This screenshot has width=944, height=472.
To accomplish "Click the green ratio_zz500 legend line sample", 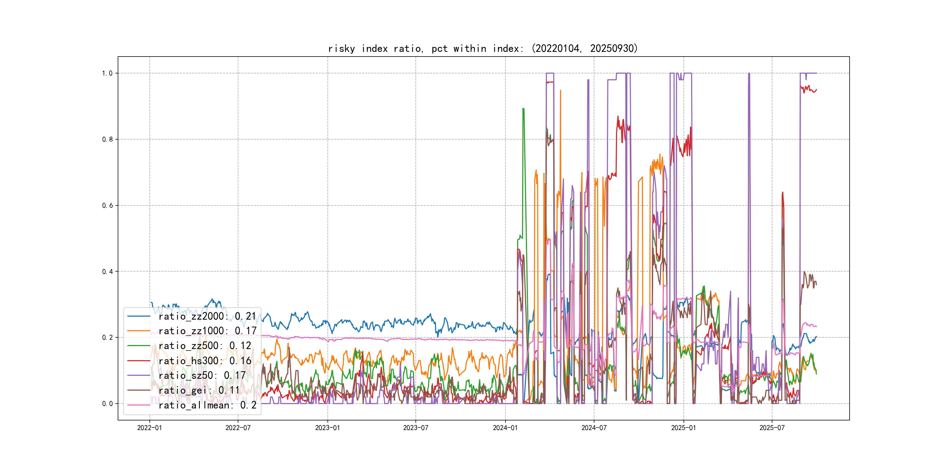I will point(138,346).
